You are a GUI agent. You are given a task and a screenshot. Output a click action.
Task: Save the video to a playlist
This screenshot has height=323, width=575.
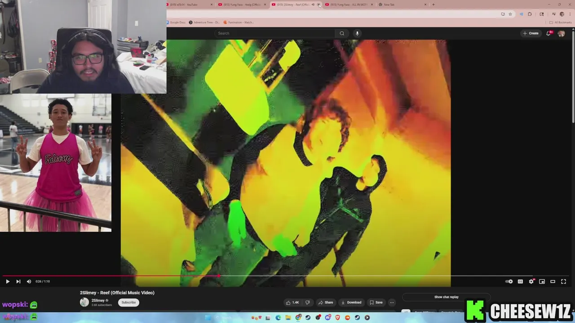click(x=376, y=302)
